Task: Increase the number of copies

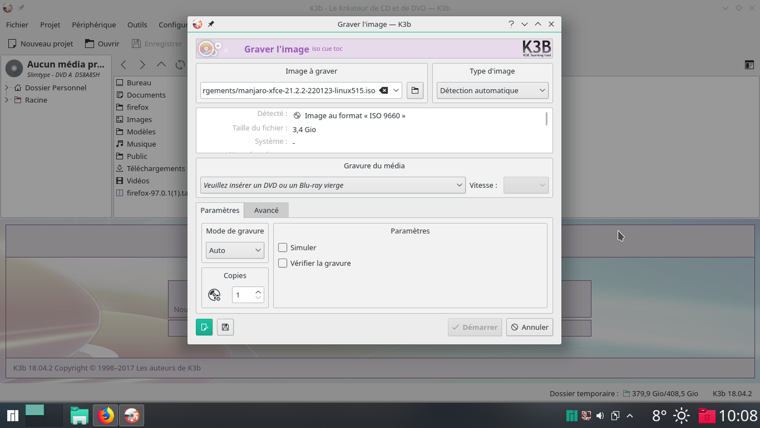Action: click(x=258, y=291)
